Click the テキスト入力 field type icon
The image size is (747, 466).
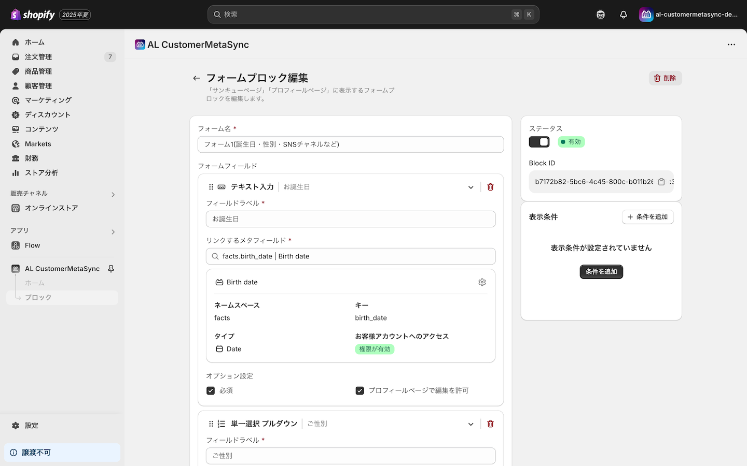click(x=222, y=187)
